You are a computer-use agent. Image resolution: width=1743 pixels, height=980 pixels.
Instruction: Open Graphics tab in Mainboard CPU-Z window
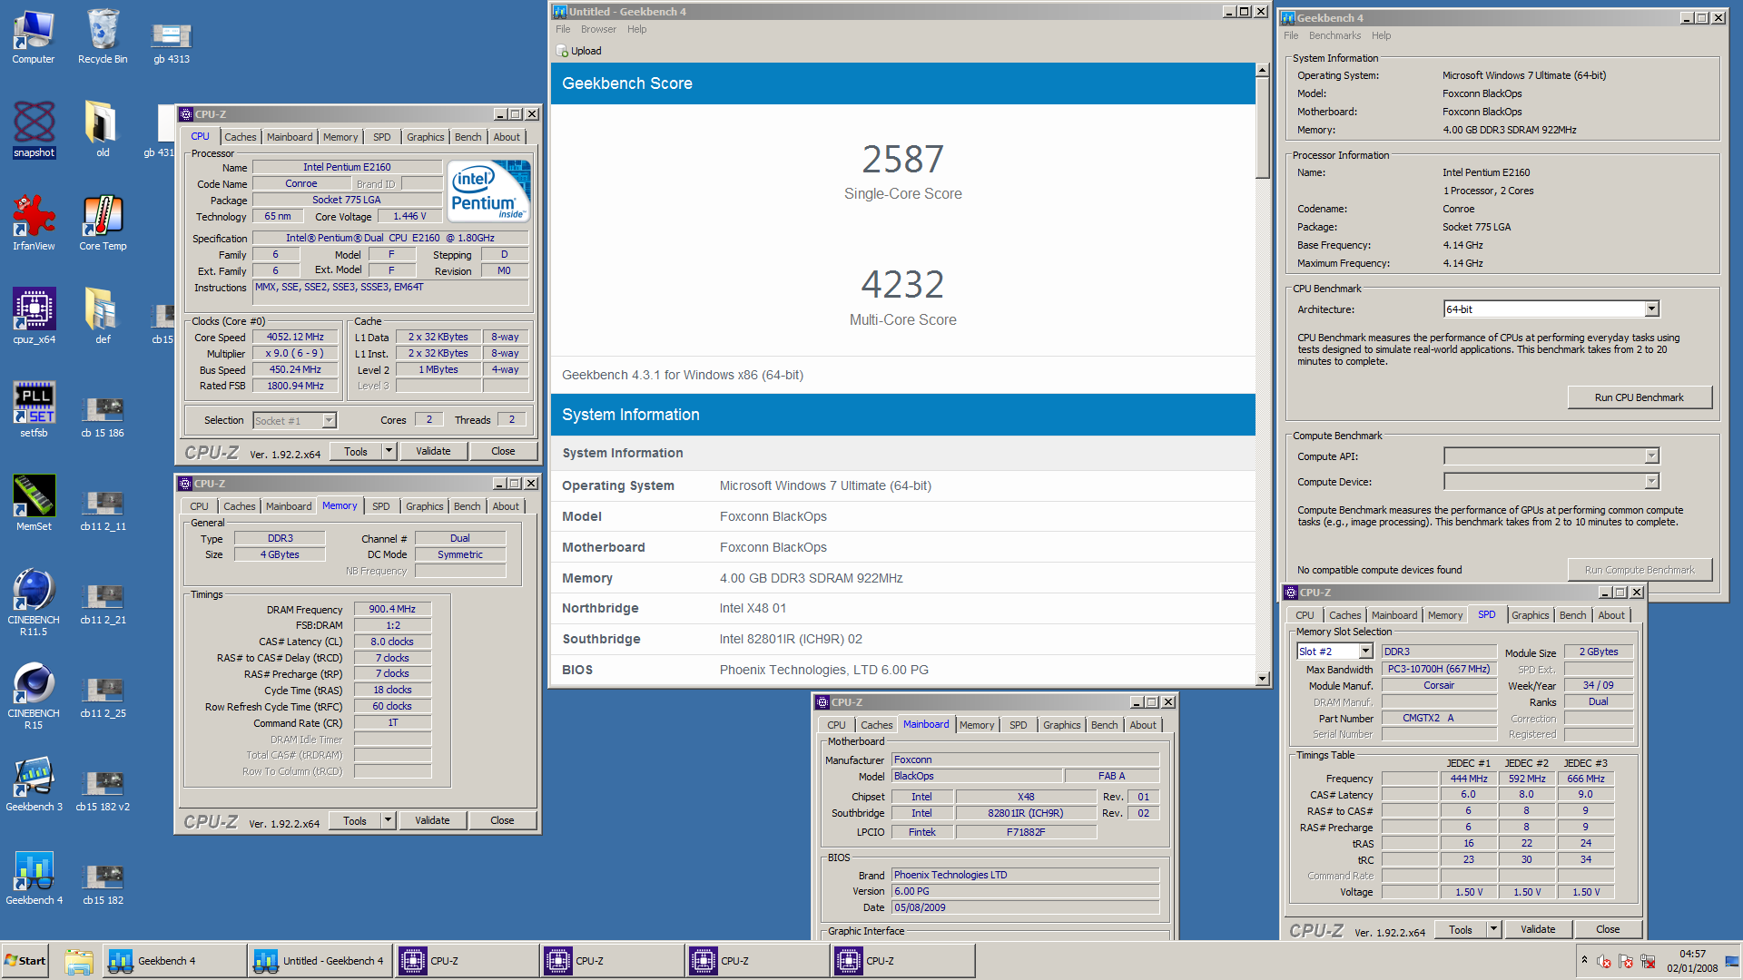point(1062,725)
